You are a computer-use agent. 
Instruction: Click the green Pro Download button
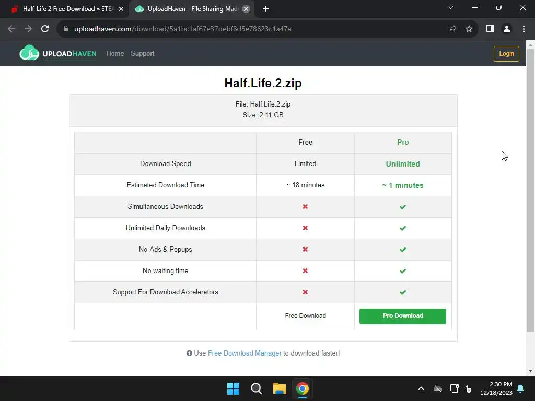pos(403,316)
